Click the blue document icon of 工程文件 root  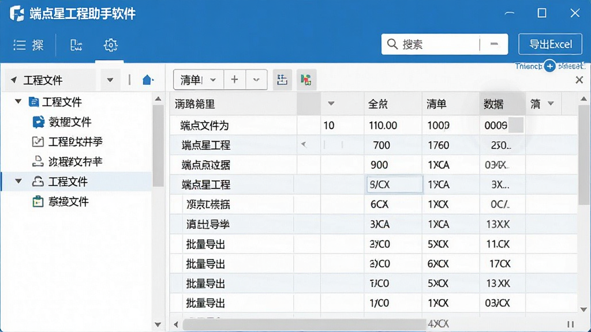[33, 102]
